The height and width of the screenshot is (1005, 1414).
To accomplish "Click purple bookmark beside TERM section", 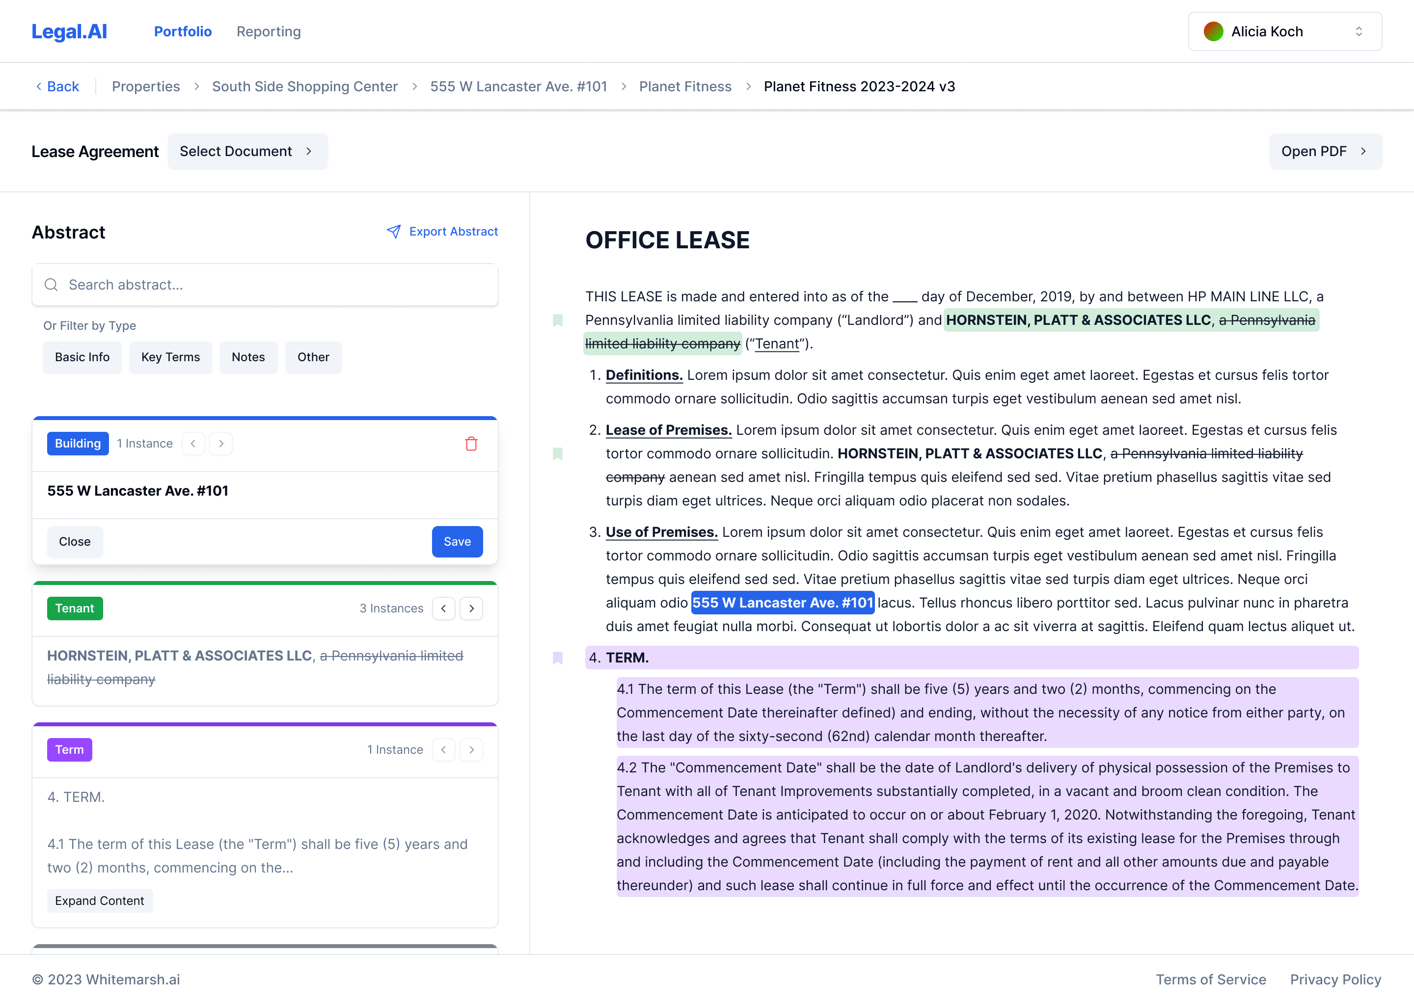I will click(x=558, y=658).
